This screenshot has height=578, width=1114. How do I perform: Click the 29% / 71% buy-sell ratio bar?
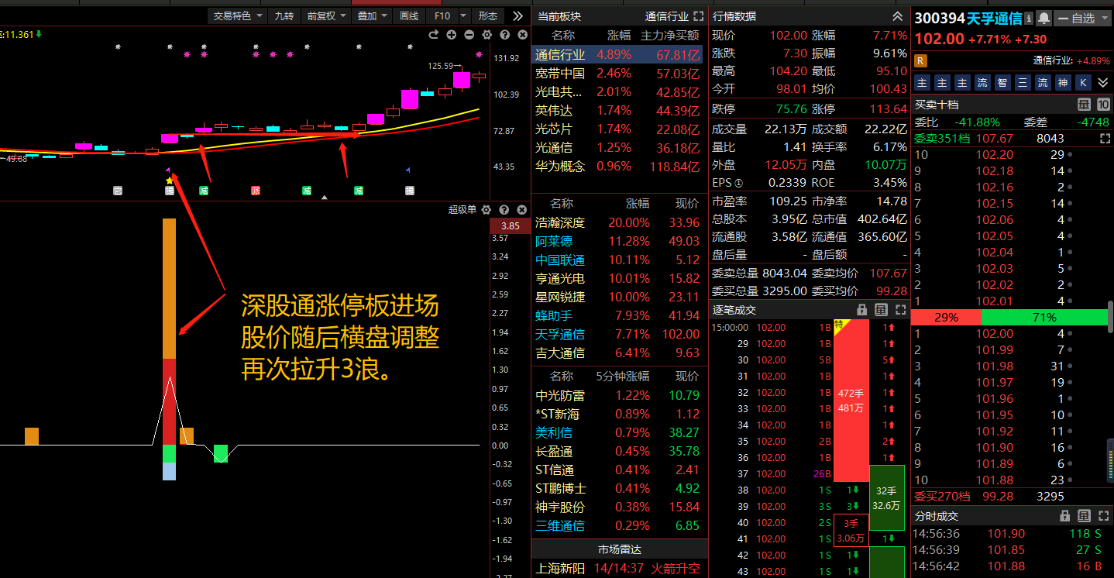(x=1009, y=317)
